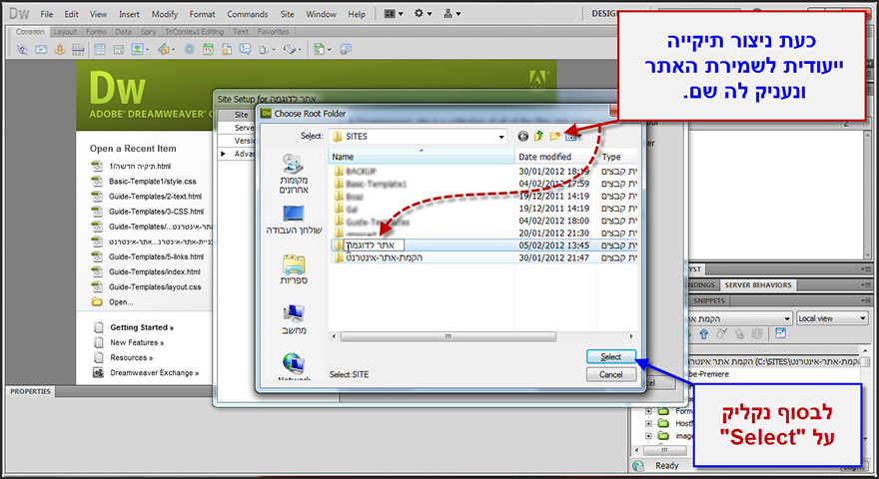Insert a Named Anchor via the anchor icon
Screen dimensions: 879x479
click(x=59, y=49)
